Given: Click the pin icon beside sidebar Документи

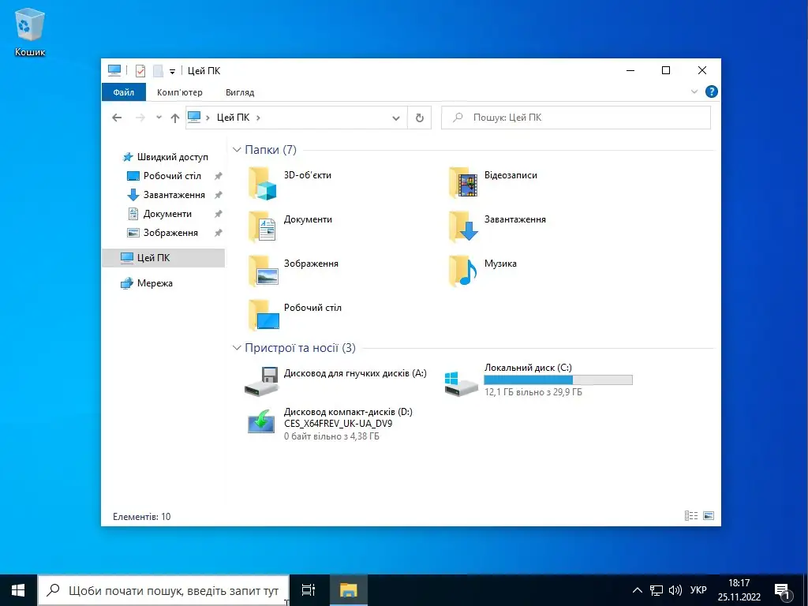Looking at the screenshot, I should [x=218, y=214].
